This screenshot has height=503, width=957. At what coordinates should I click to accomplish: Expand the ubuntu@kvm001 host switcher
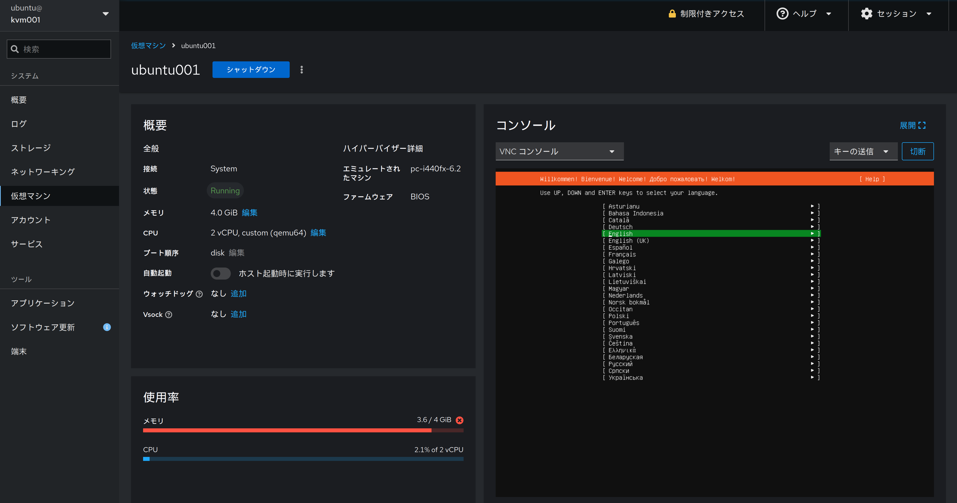59,14
